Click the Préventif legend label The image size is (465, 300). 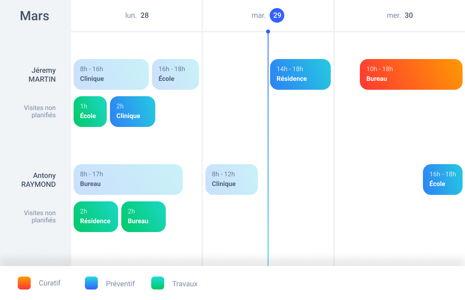coord(120,284)
